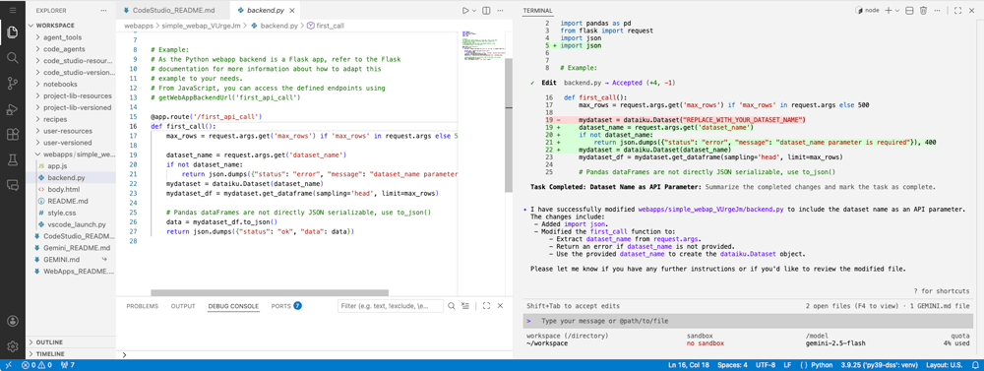The height and width of the screenshot is (371, 984).
Task: Click the Python language mode in status bar
Action: [822, 365]
